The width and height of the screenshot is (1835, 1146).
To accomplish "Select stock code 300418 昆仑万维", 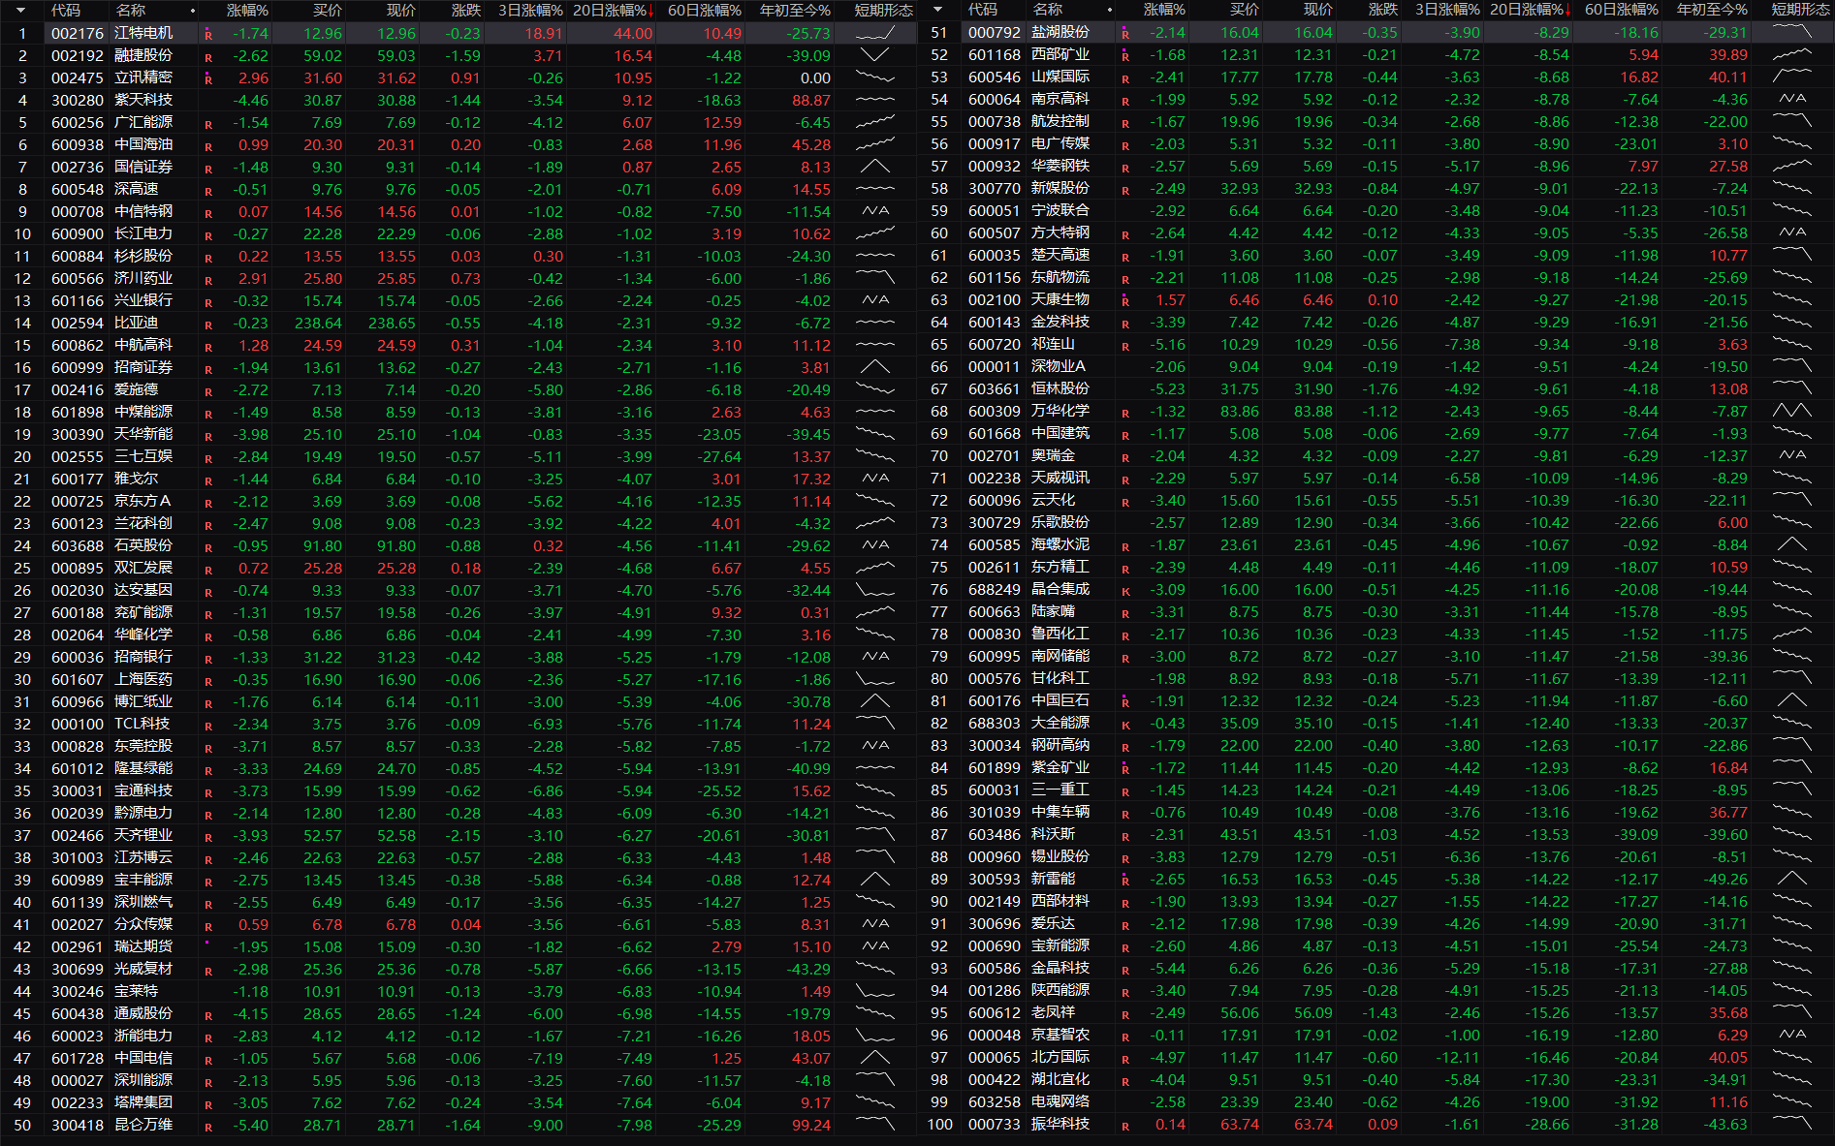I will 78,1125.
